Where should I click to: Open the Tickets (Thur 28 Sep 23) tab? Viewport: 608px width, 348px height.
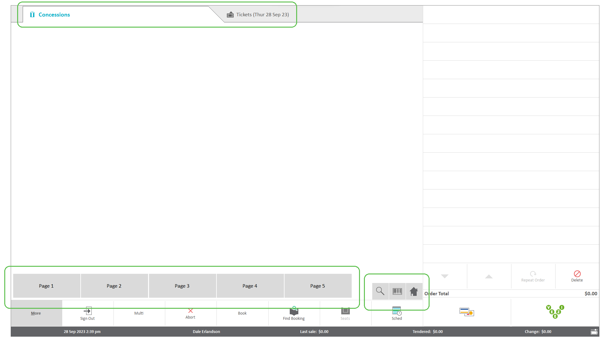tap(258, 15)
